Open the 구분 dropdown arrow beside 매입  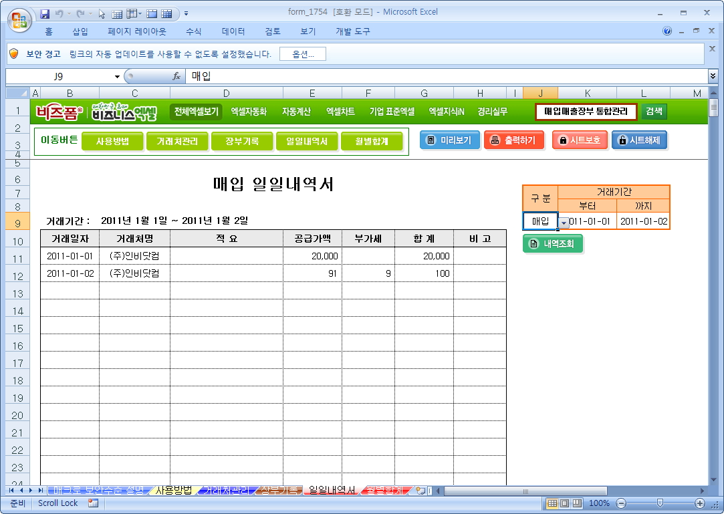tap(564, 222)
